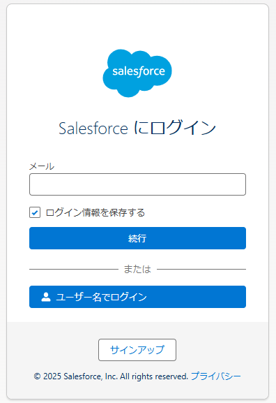Click the All rights reserved text
The image size is (276, 403).
coord(154,376)
